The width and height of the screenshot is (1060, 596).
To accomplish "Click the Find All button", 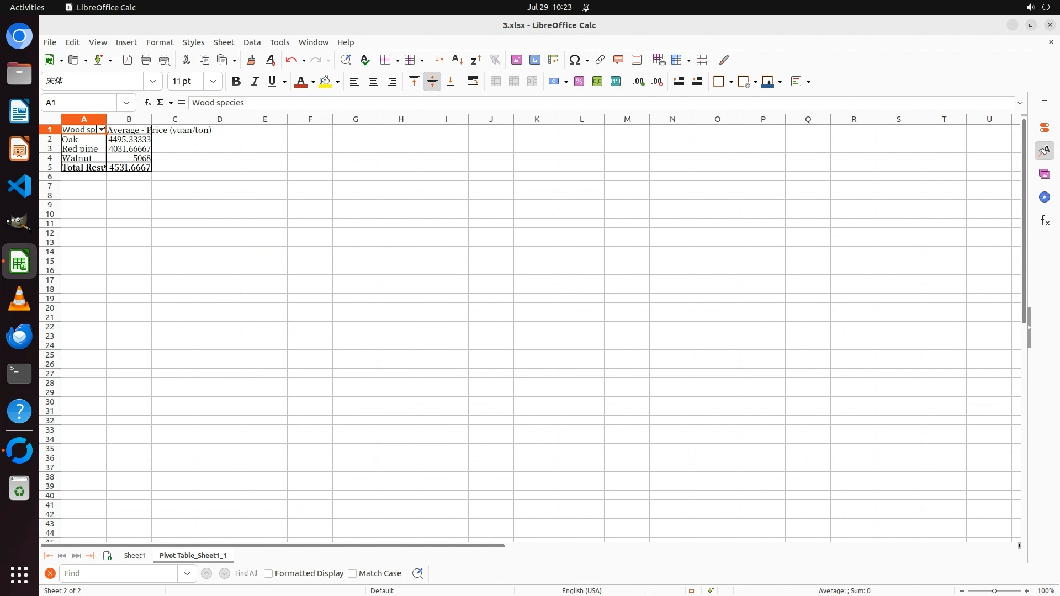I will tap(246, 573).
